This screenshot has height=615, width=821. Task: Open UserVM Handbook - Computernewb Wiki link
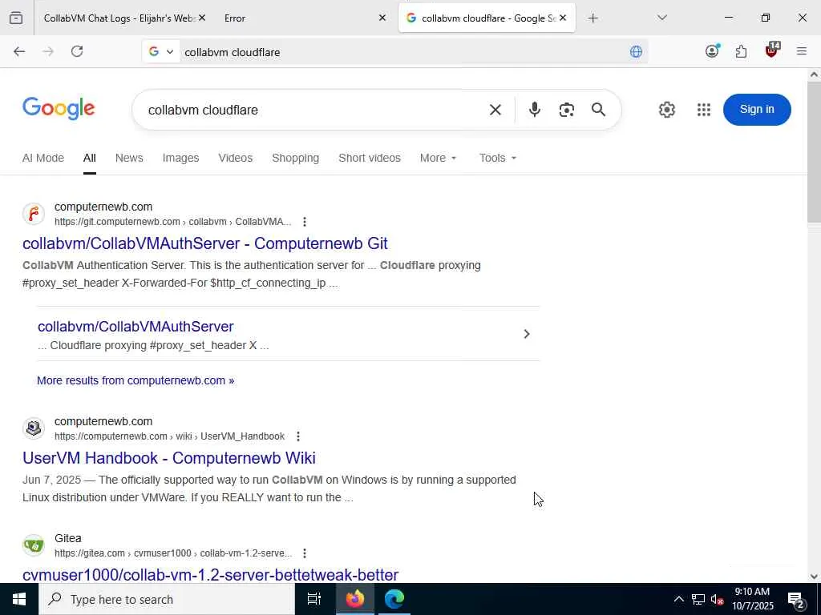point(169,458)
